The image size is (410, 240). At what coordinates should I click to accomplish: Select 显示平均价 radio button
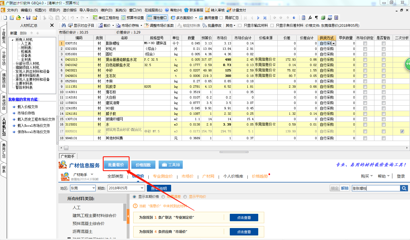pos(185,197)
